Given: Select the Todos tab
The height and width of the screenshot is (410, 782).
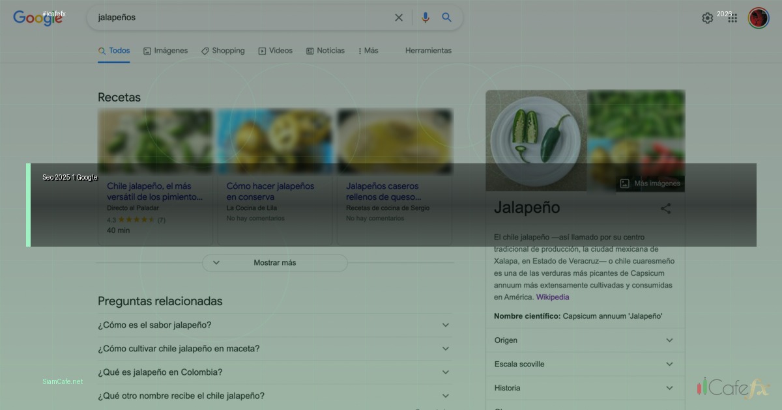Looking at the screenshot, I should [114, 51].
